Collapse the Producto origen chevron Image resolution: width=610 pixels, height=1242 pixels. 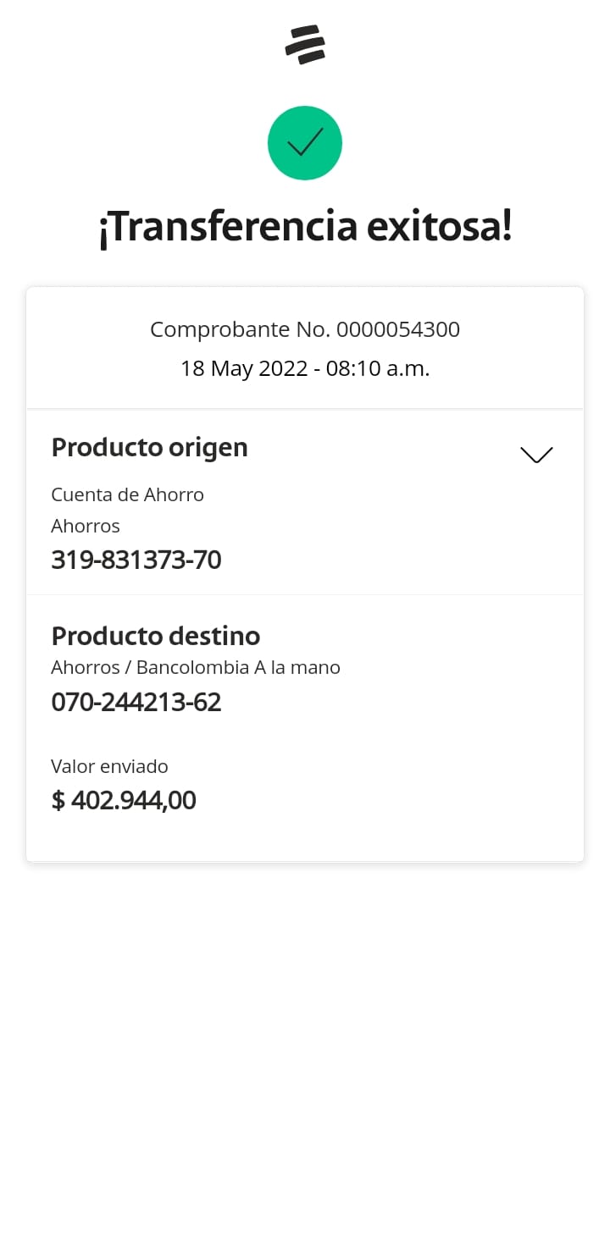pyautogui.click(x=536, y=455)
